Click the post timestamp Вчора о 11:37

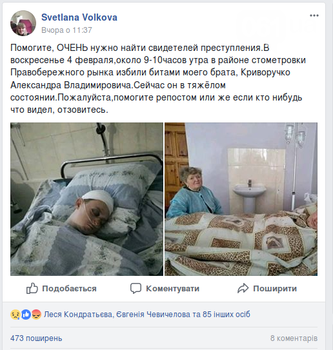pyautogui.click(x=66, y=30)
